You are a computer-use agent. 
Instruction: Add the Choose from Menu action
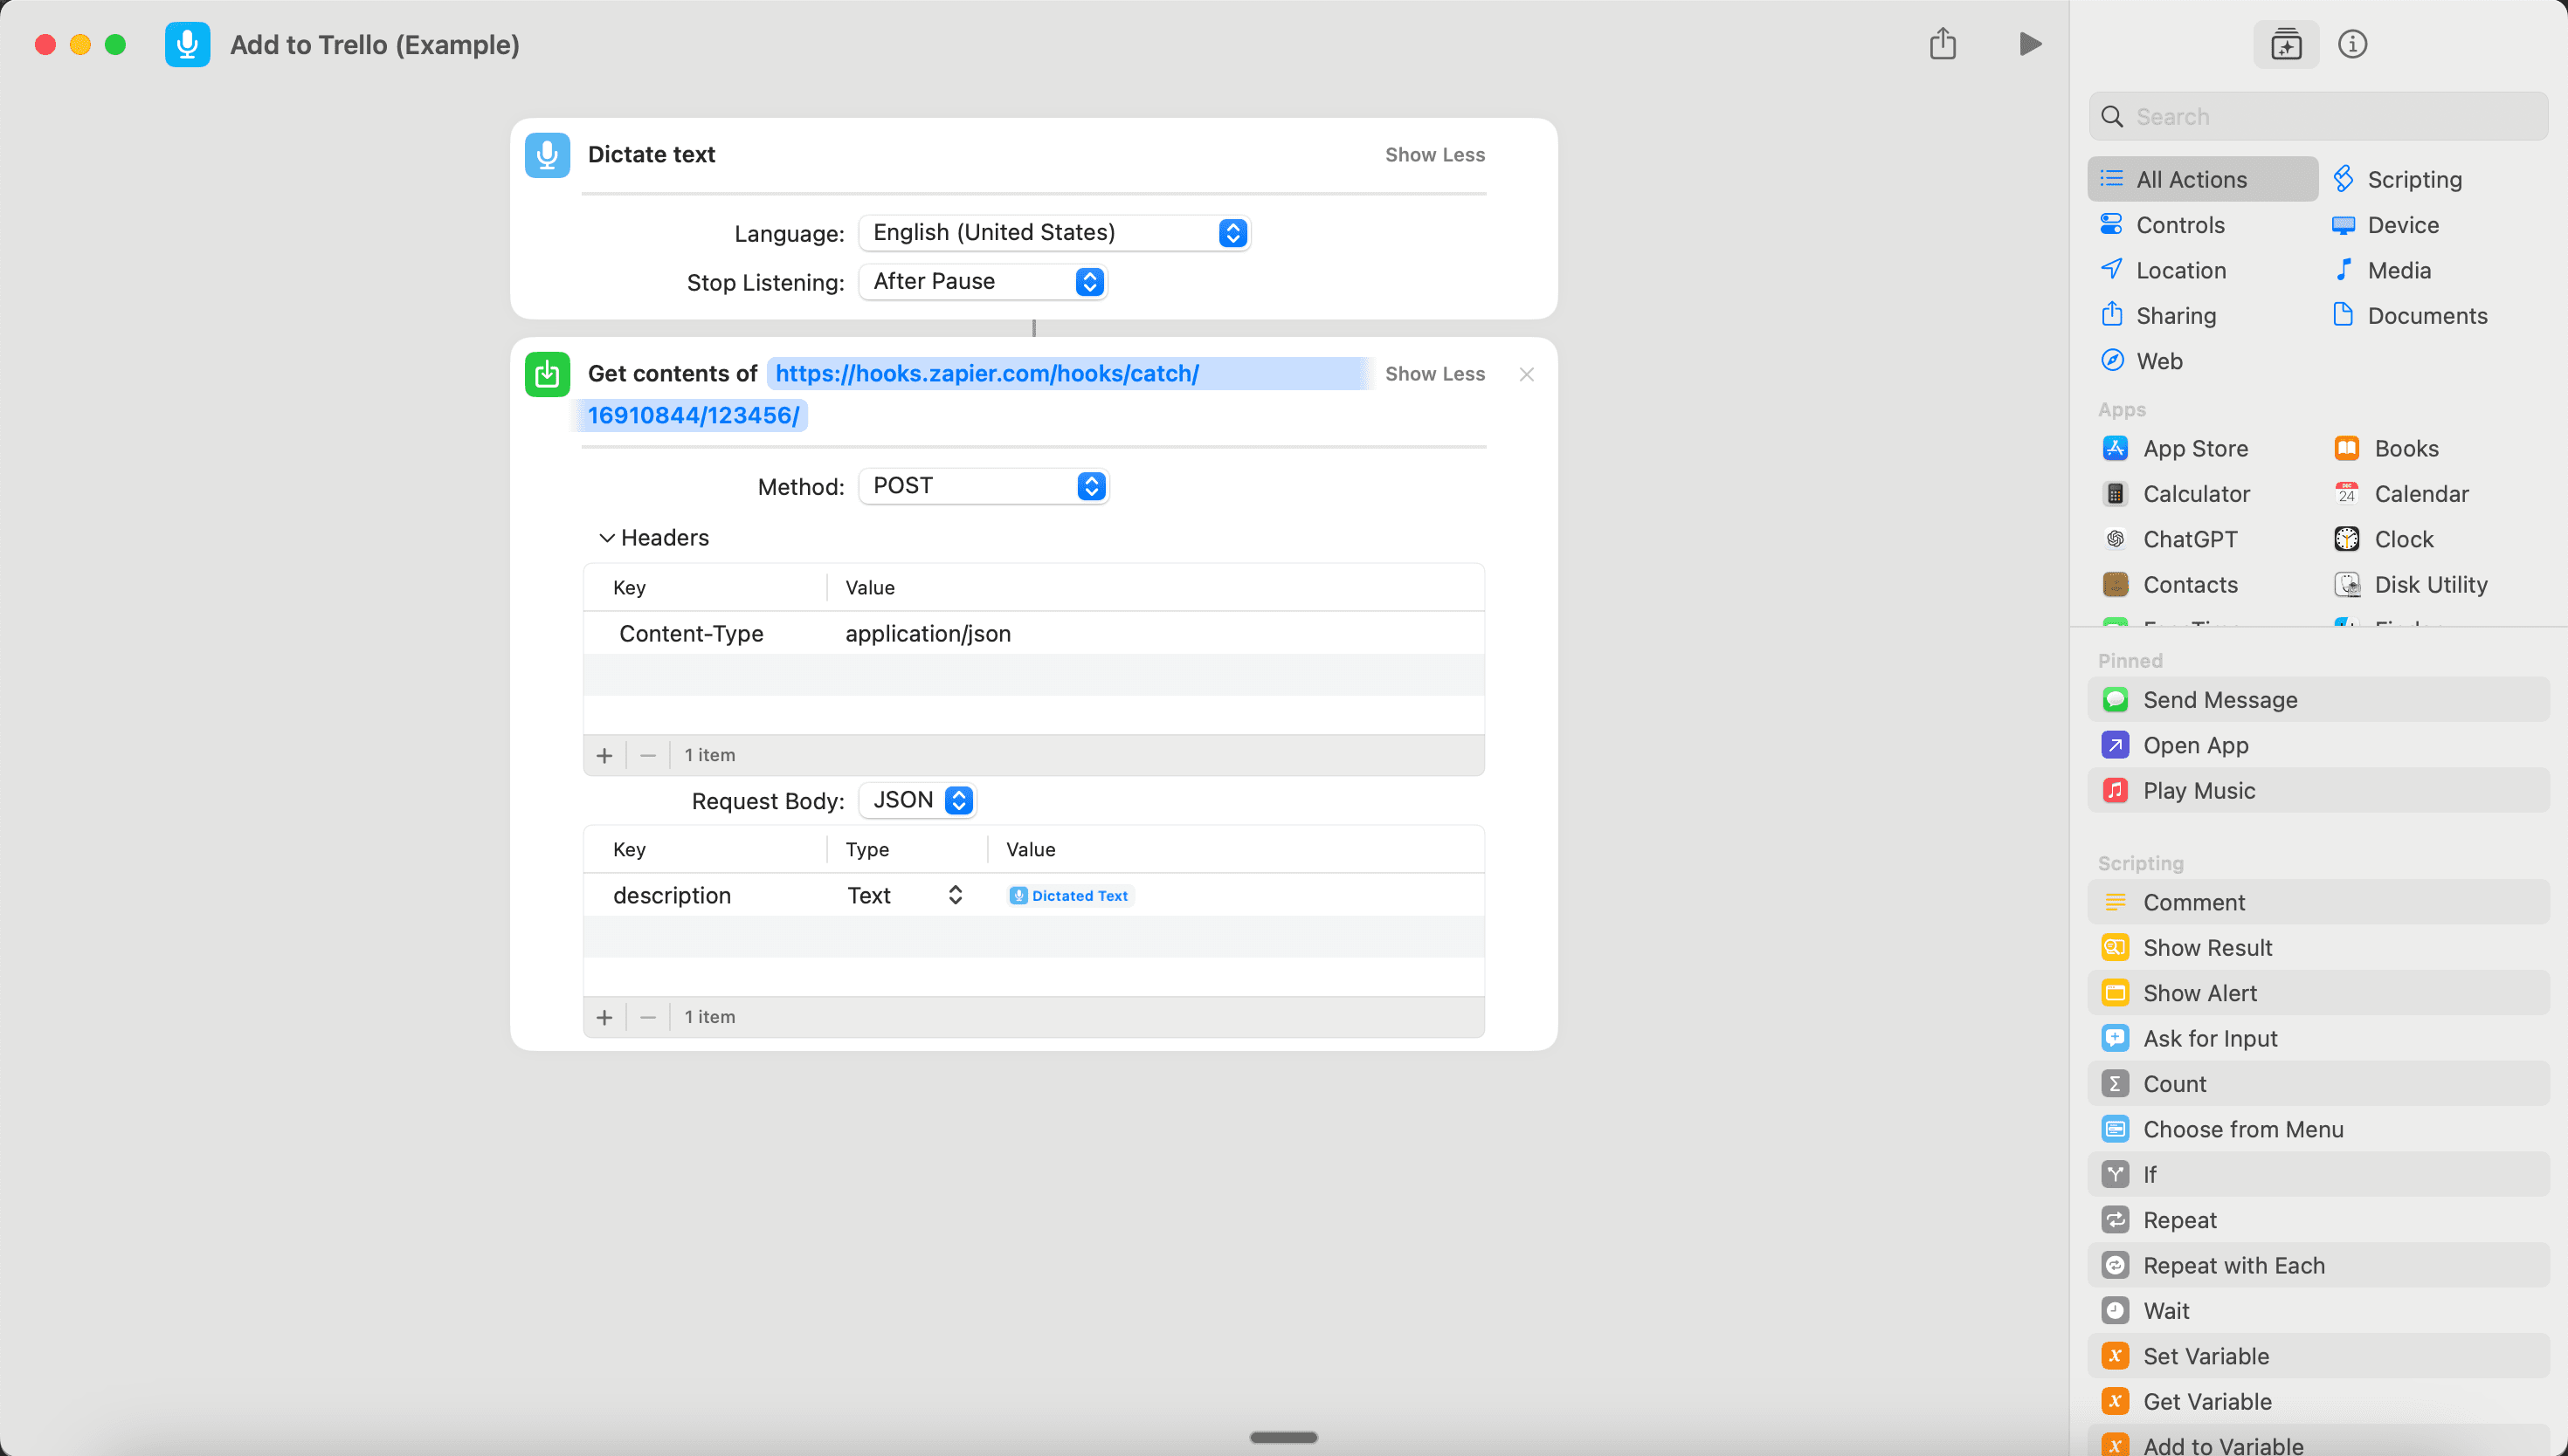tap(2318, 1129)
